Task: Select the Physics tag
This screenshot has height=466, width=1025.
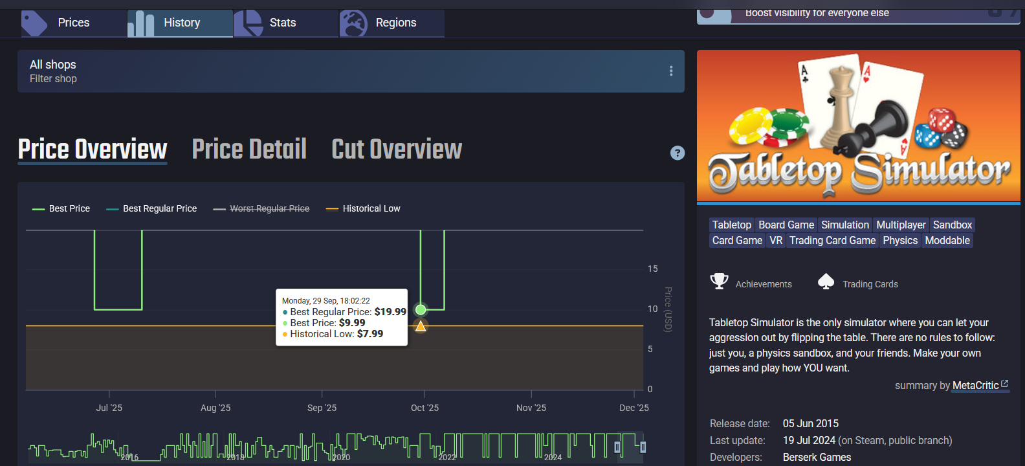Action: [900, 240]
